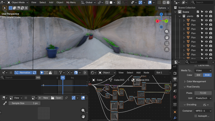Enable the Autosplit checkbox
Image resolution: width=215 pixels, height=121 pixels.
196,116
